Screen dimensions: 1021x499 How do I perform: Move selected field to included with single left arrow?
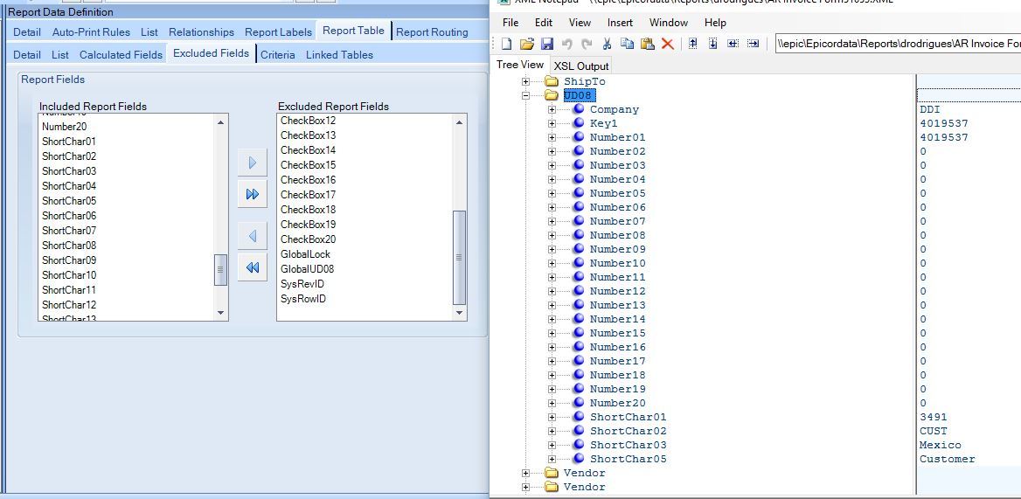click(x=253, y=236)
